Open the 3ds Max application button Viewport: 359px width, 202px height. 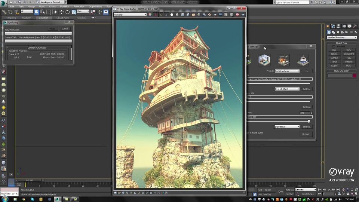(x=3, y=3)
